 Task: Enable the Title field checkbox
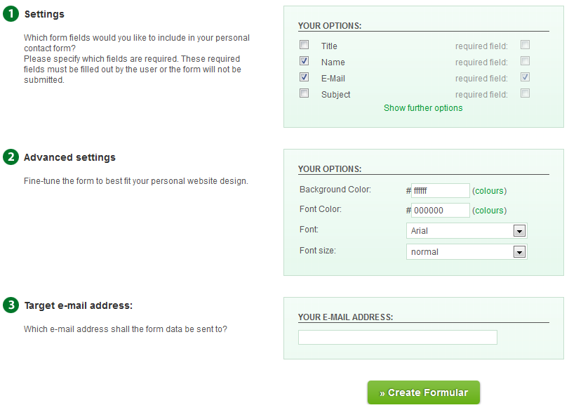(304, 45)
